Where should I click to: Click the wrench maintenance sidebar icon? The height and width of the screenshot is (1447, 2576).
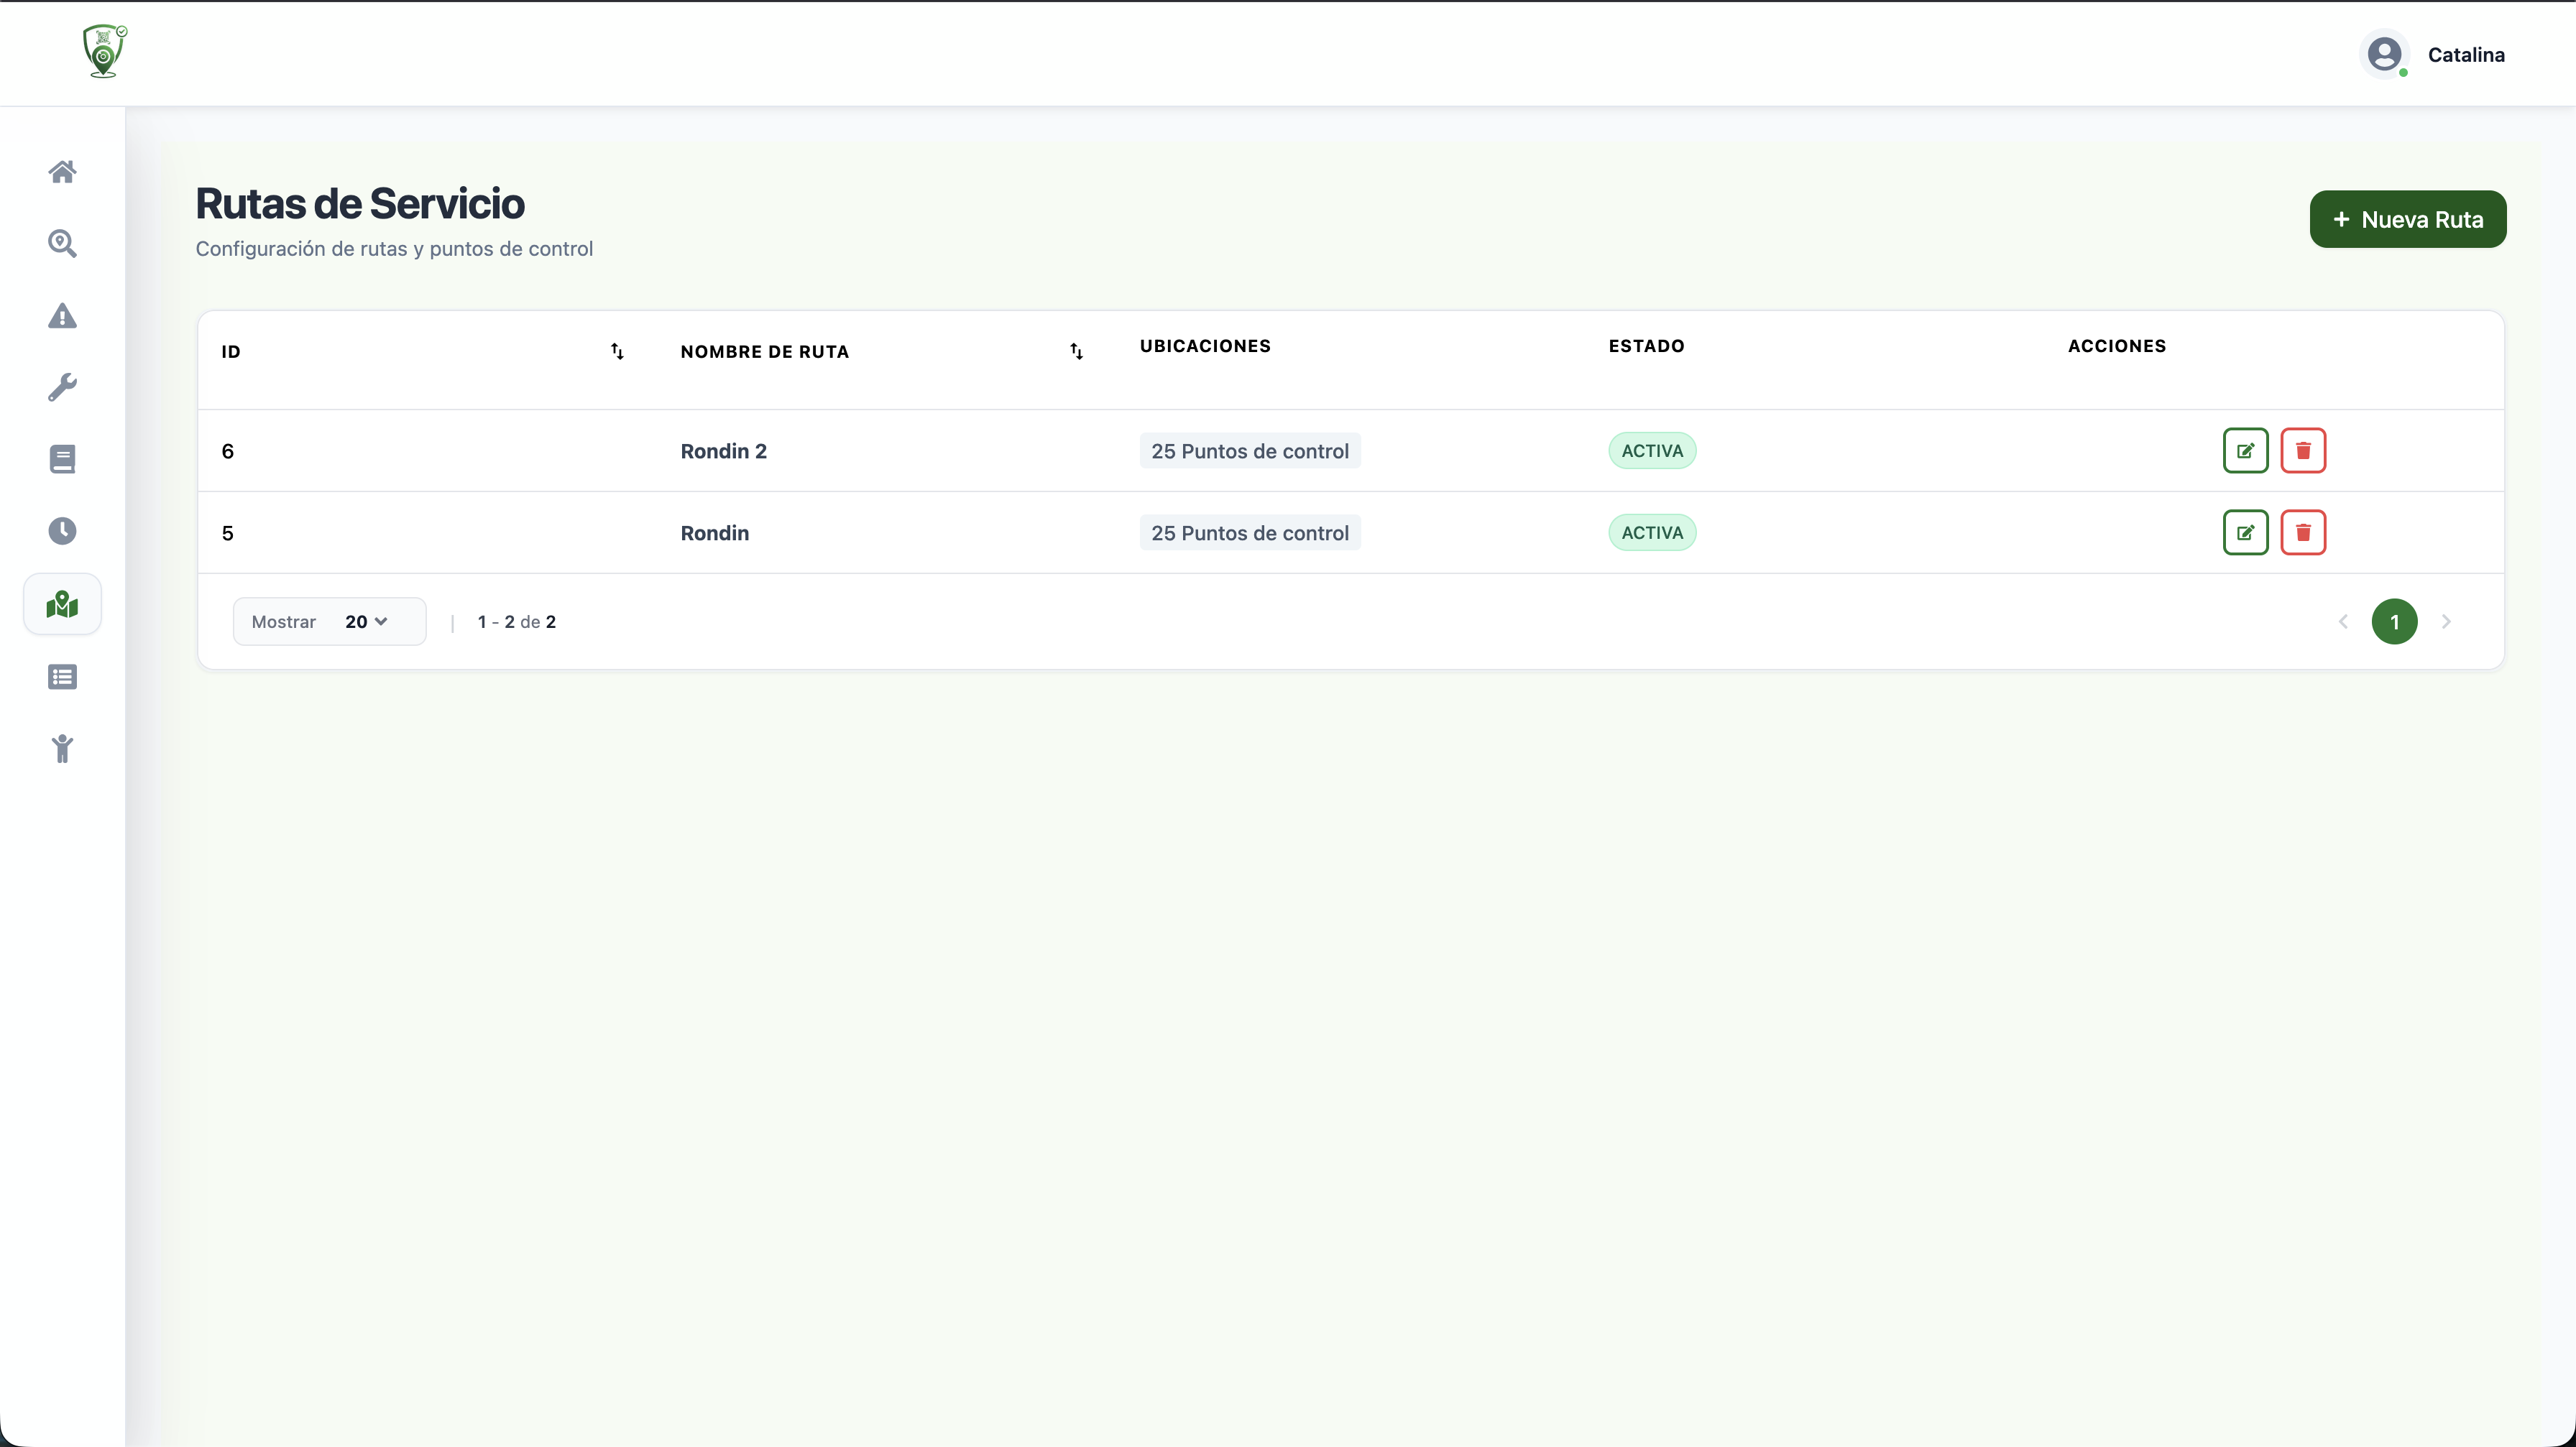[62, 388]
